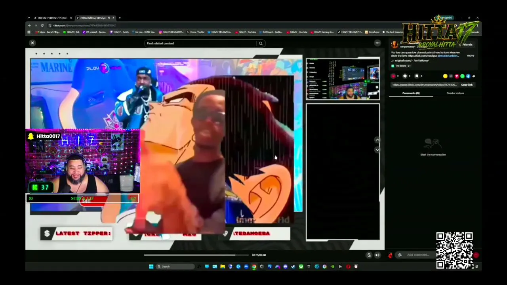Switch to the Creator videos tab
507x285 pixels.
click(x=455, y=93)
